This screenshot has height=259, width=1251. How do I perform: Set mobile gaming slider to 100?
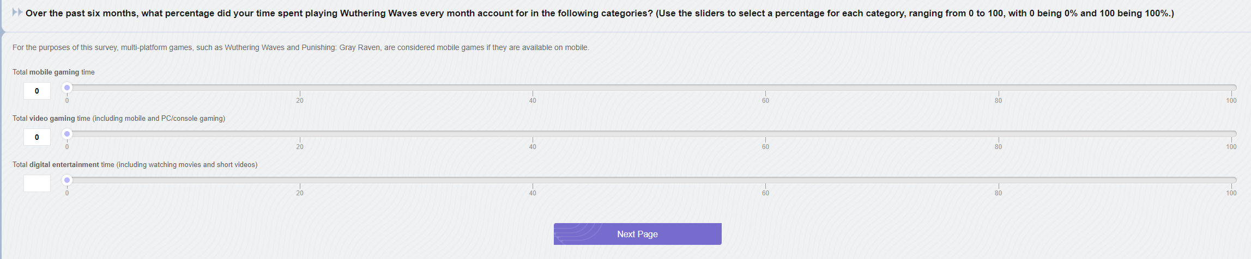tap(1231, 88)
